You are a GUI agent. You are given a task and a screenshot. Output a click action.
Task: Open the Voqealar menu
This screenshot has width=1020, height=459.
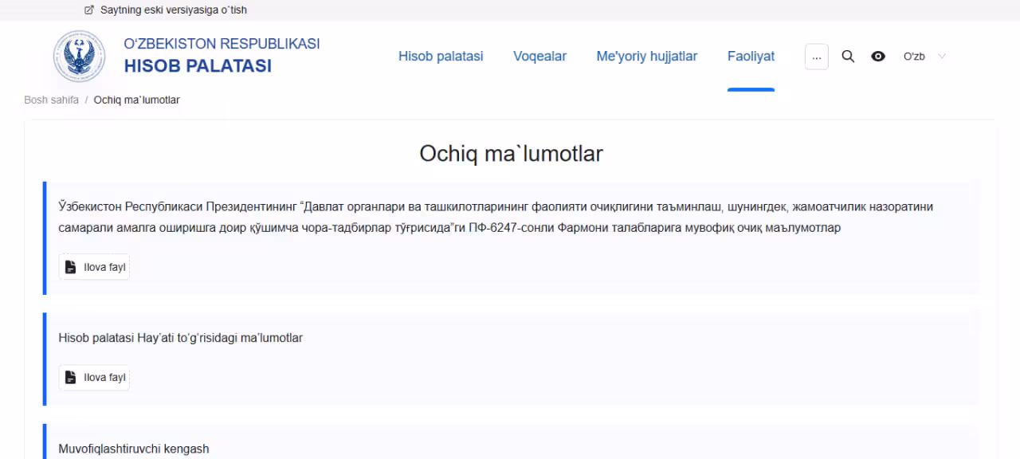(x=539, y=57)
